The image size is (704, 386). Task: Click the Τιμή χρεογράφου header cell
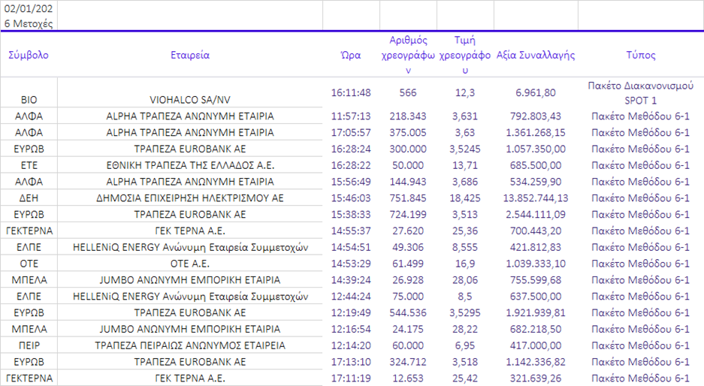click(x=465, y=56)
